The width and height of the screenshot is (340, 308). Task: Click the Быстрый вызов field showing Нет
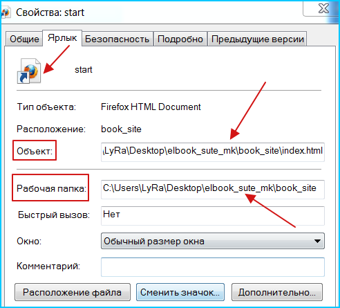pyautogui.click(x=213, y=216)
